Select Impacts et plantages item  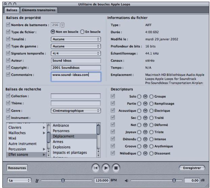(74, 152)
